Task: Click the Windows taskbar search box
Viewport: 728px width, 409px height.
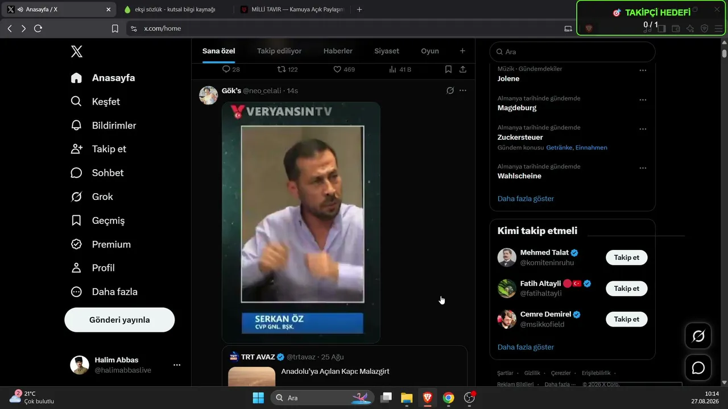Action: [x=322, y=398]
